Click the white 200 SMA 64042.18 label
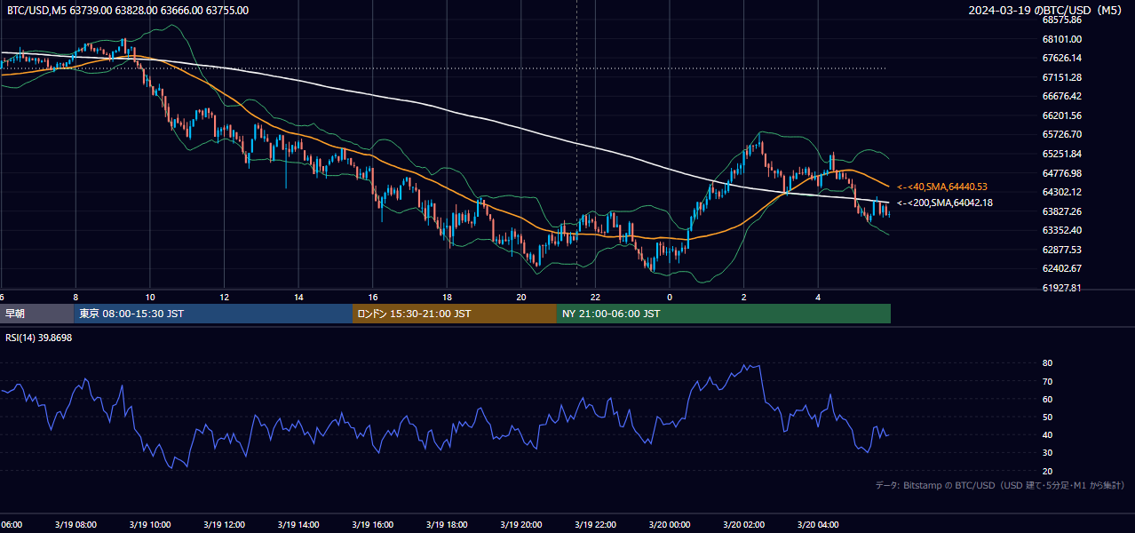 [944, 203]
